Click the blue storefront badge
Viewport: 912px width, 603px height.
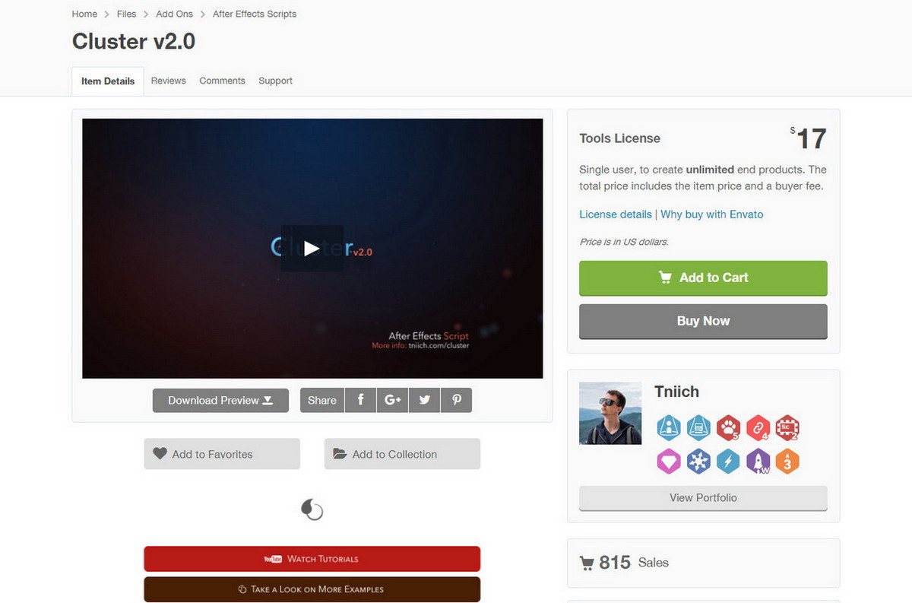(698, 428)
